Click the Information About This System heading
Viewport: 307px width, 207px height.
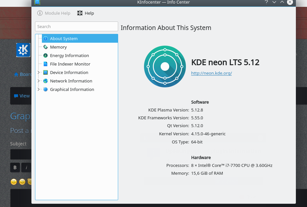(x=166, y=28)
